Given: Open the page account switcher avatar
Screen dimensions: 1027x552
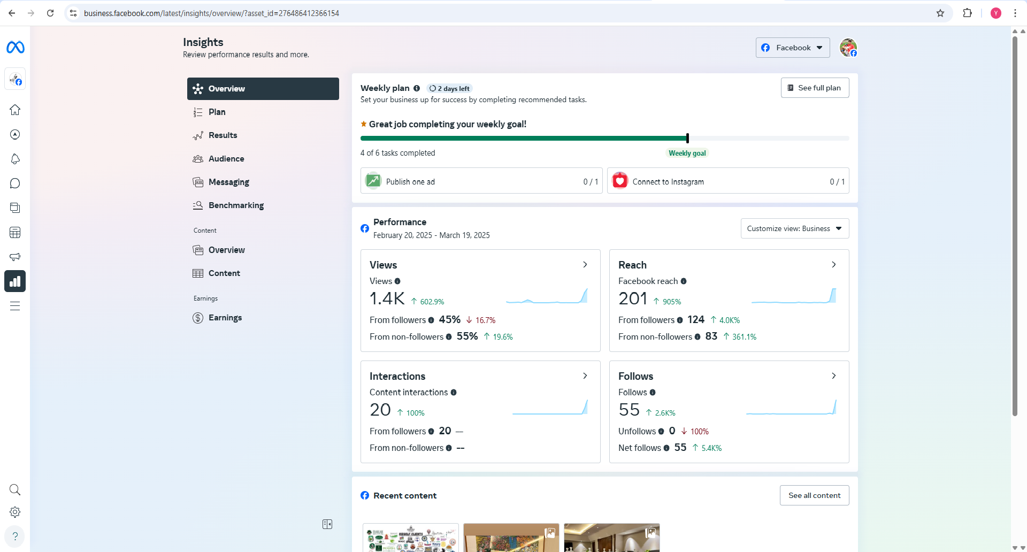Looking at the screenshot, I should click(15, 80).
